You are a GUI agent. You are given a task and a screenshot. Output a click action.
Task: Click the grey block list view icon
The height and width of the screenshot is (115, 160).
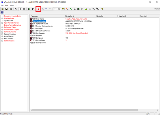24,9
